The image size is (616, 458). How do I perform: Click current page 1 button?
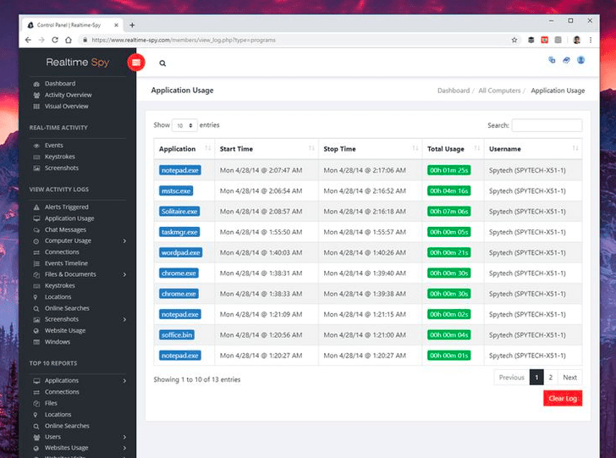(536, 378)
